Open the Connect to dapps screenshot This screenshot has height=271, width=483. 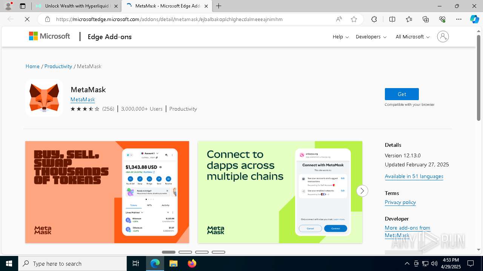tap(280, 192)
